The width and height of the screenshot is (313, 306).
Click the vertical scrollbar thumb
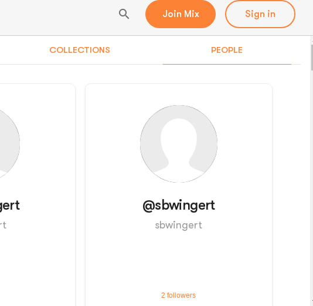312,58
